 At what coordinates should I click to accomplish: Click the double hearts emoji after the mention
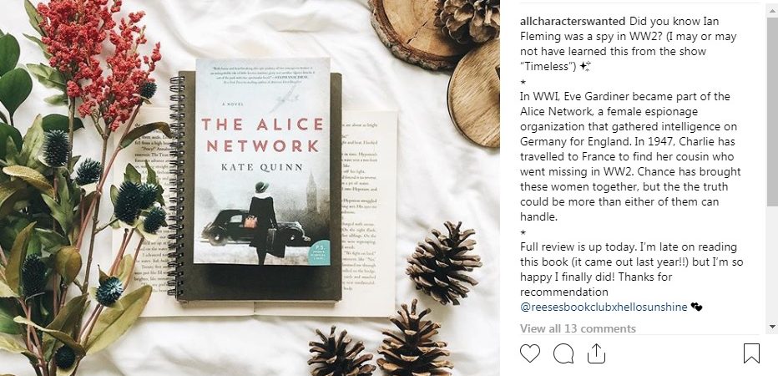point(697,307)
